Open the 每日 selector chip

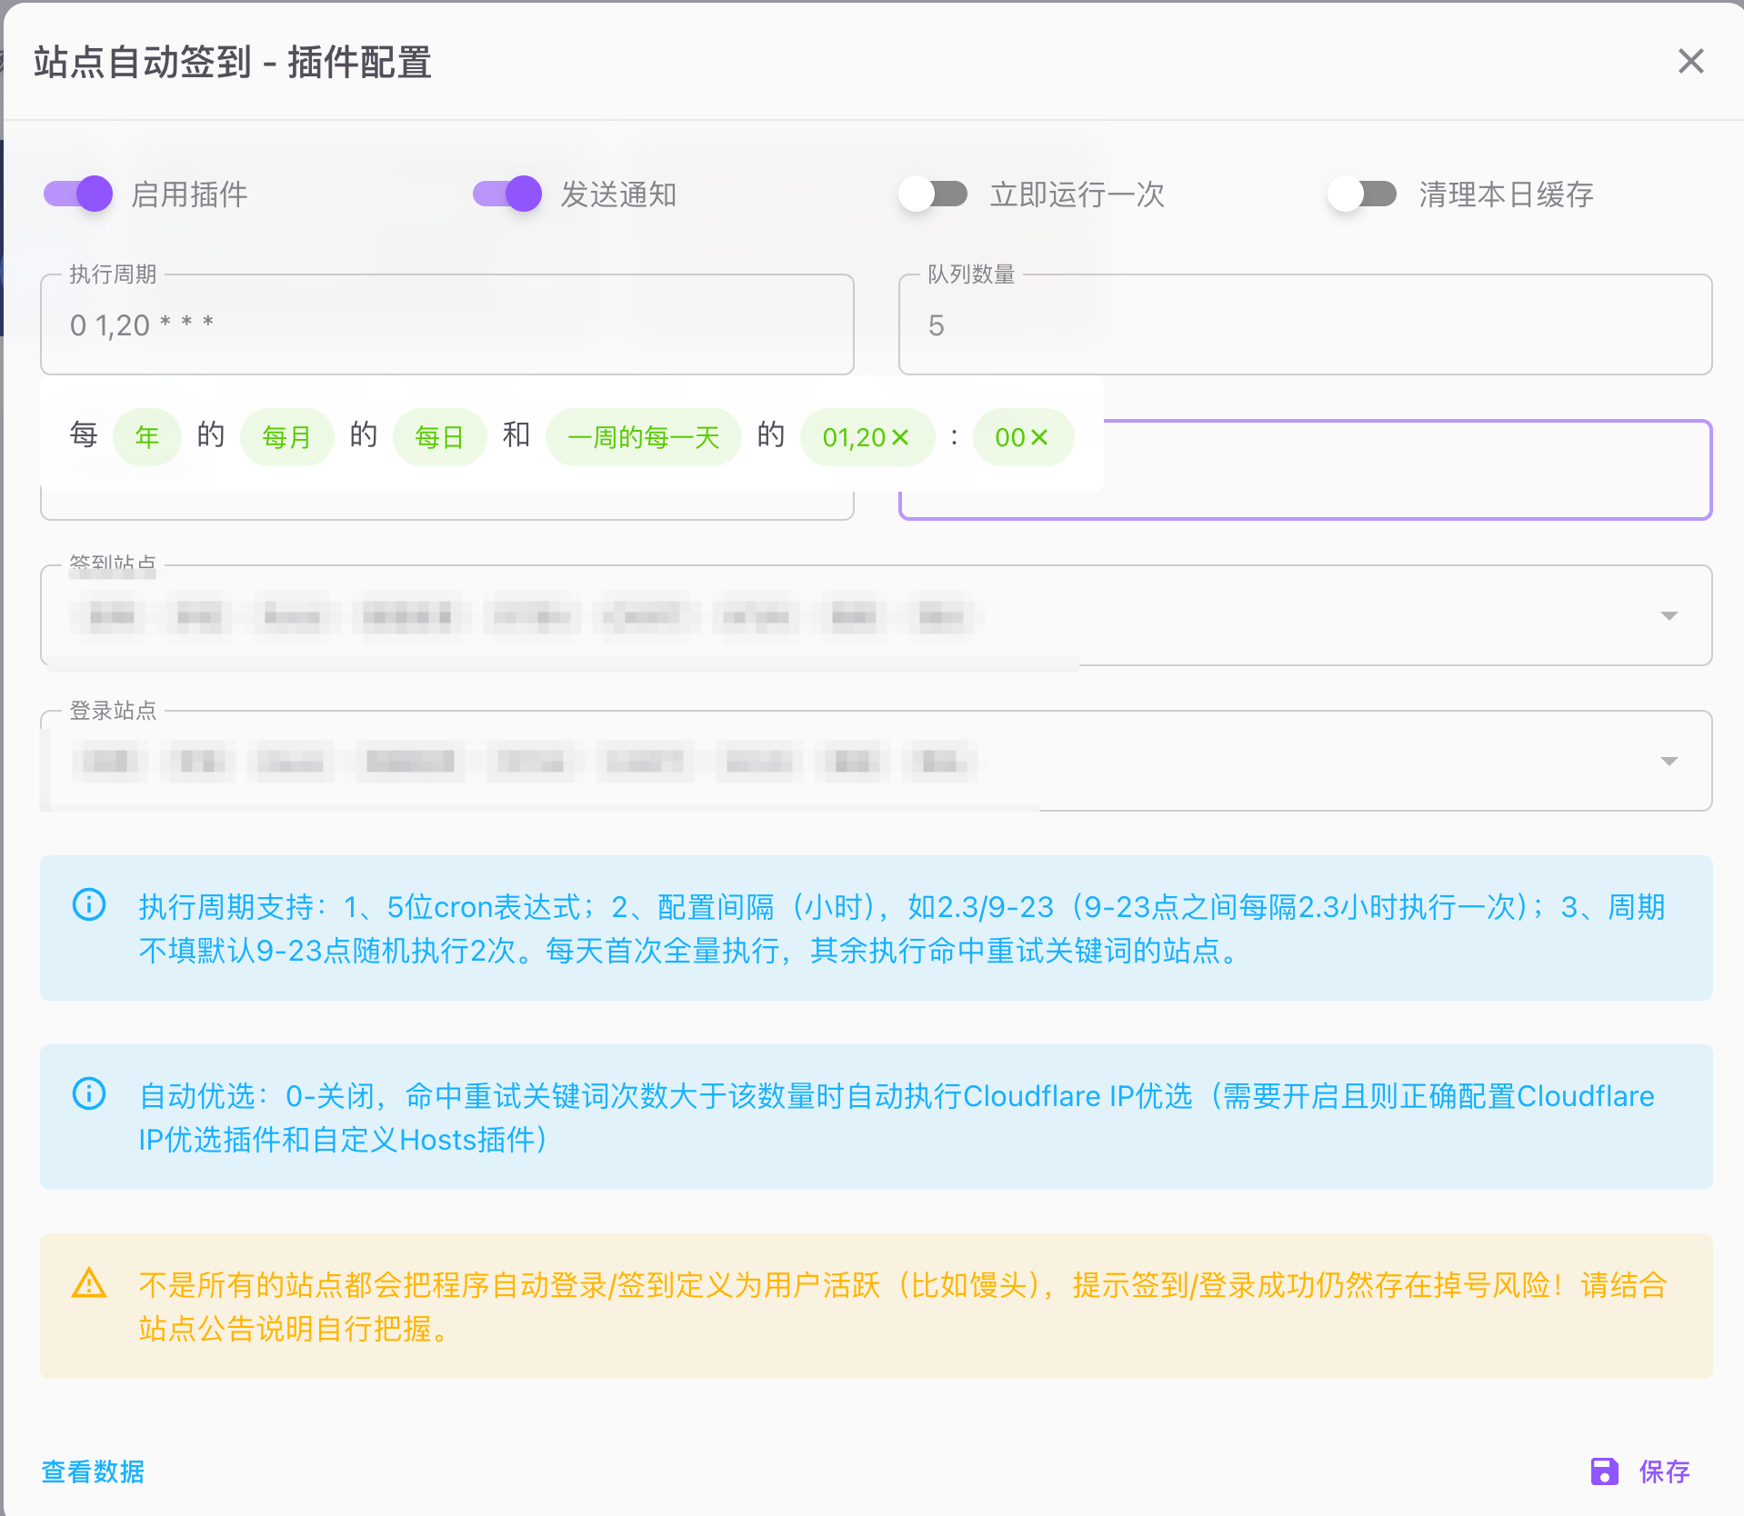coord(439,438)
